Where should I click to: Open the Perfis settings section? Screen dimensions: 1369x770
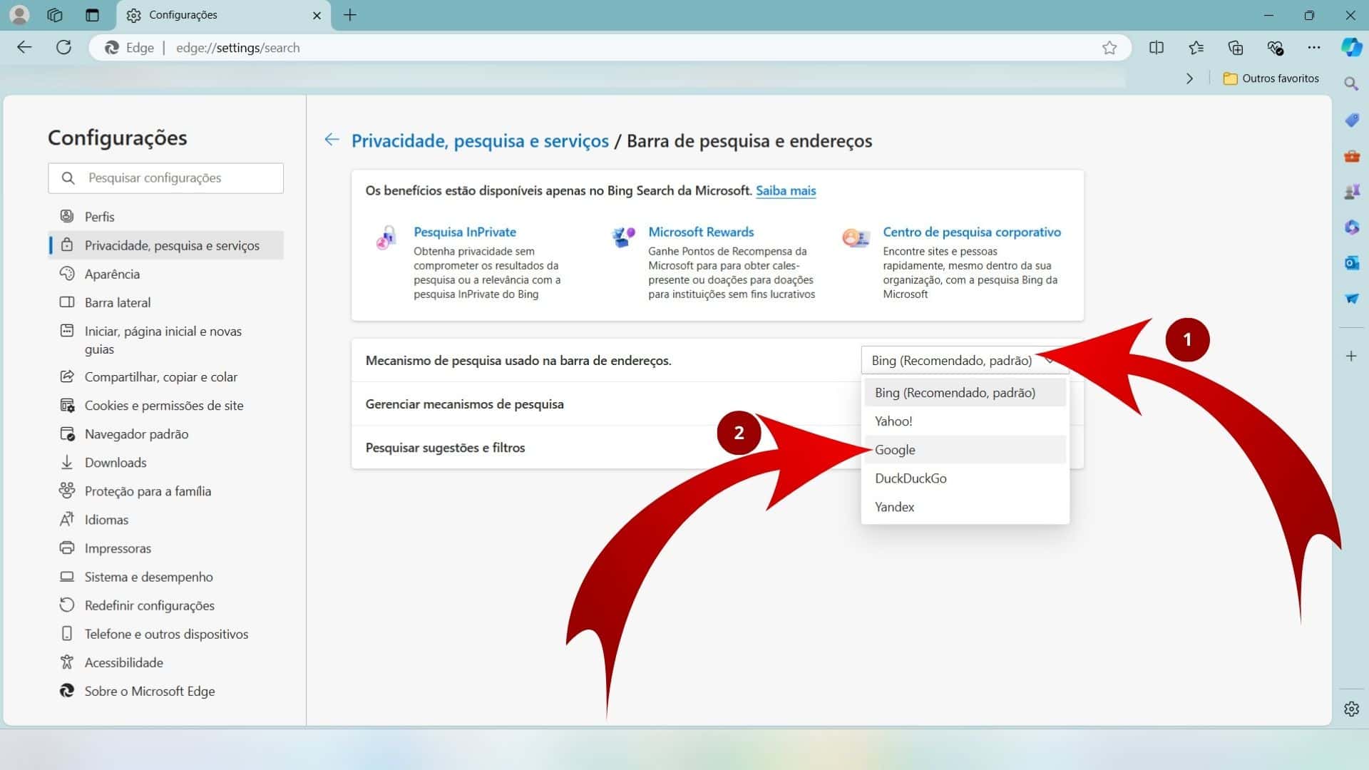pos(165,217)
